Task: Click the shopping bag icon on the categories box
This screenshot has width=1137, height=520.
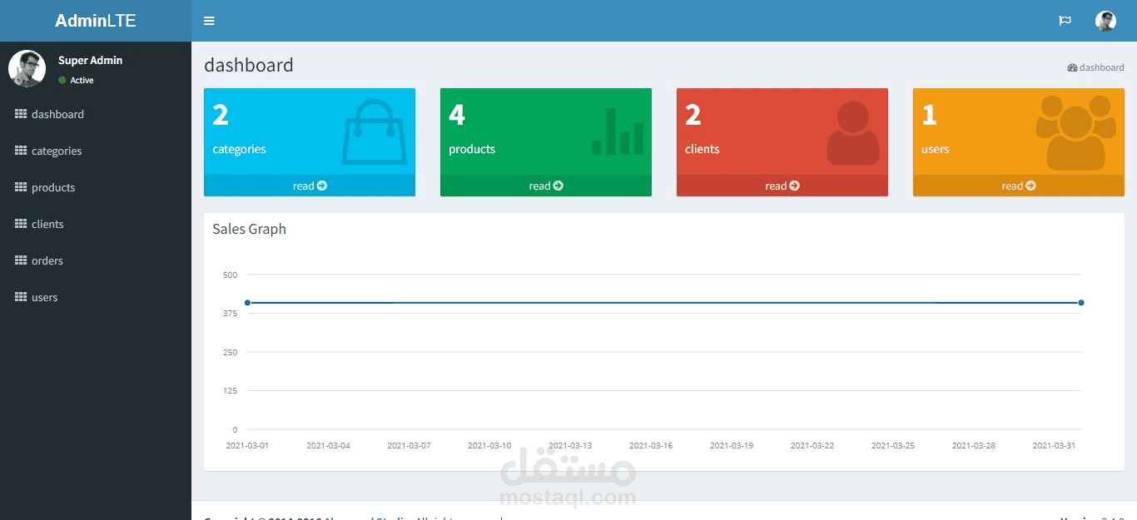Action: click(373, 133)
